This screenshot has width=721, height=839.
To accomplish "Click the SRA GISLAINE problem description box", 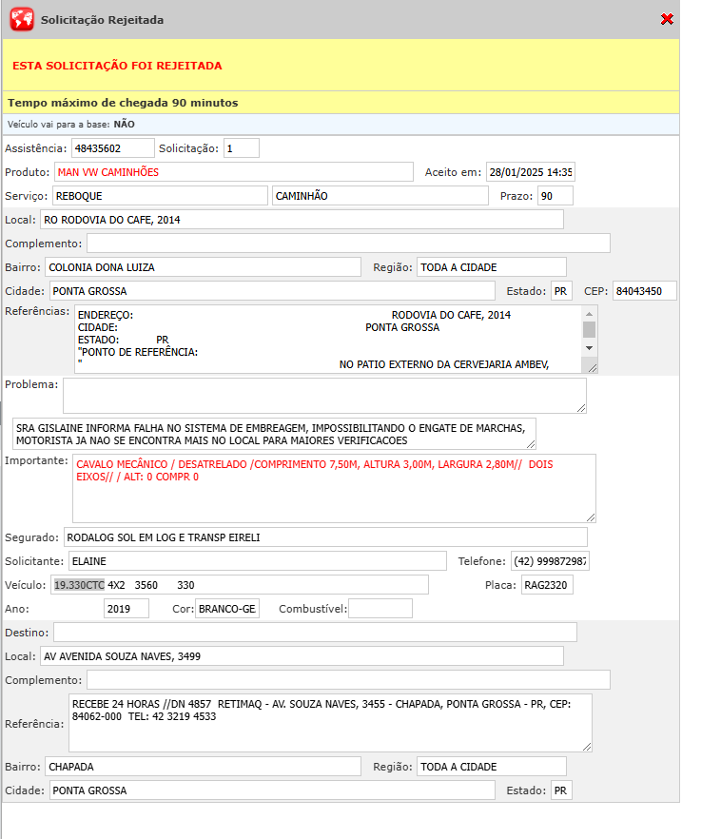I will point(274,434).
